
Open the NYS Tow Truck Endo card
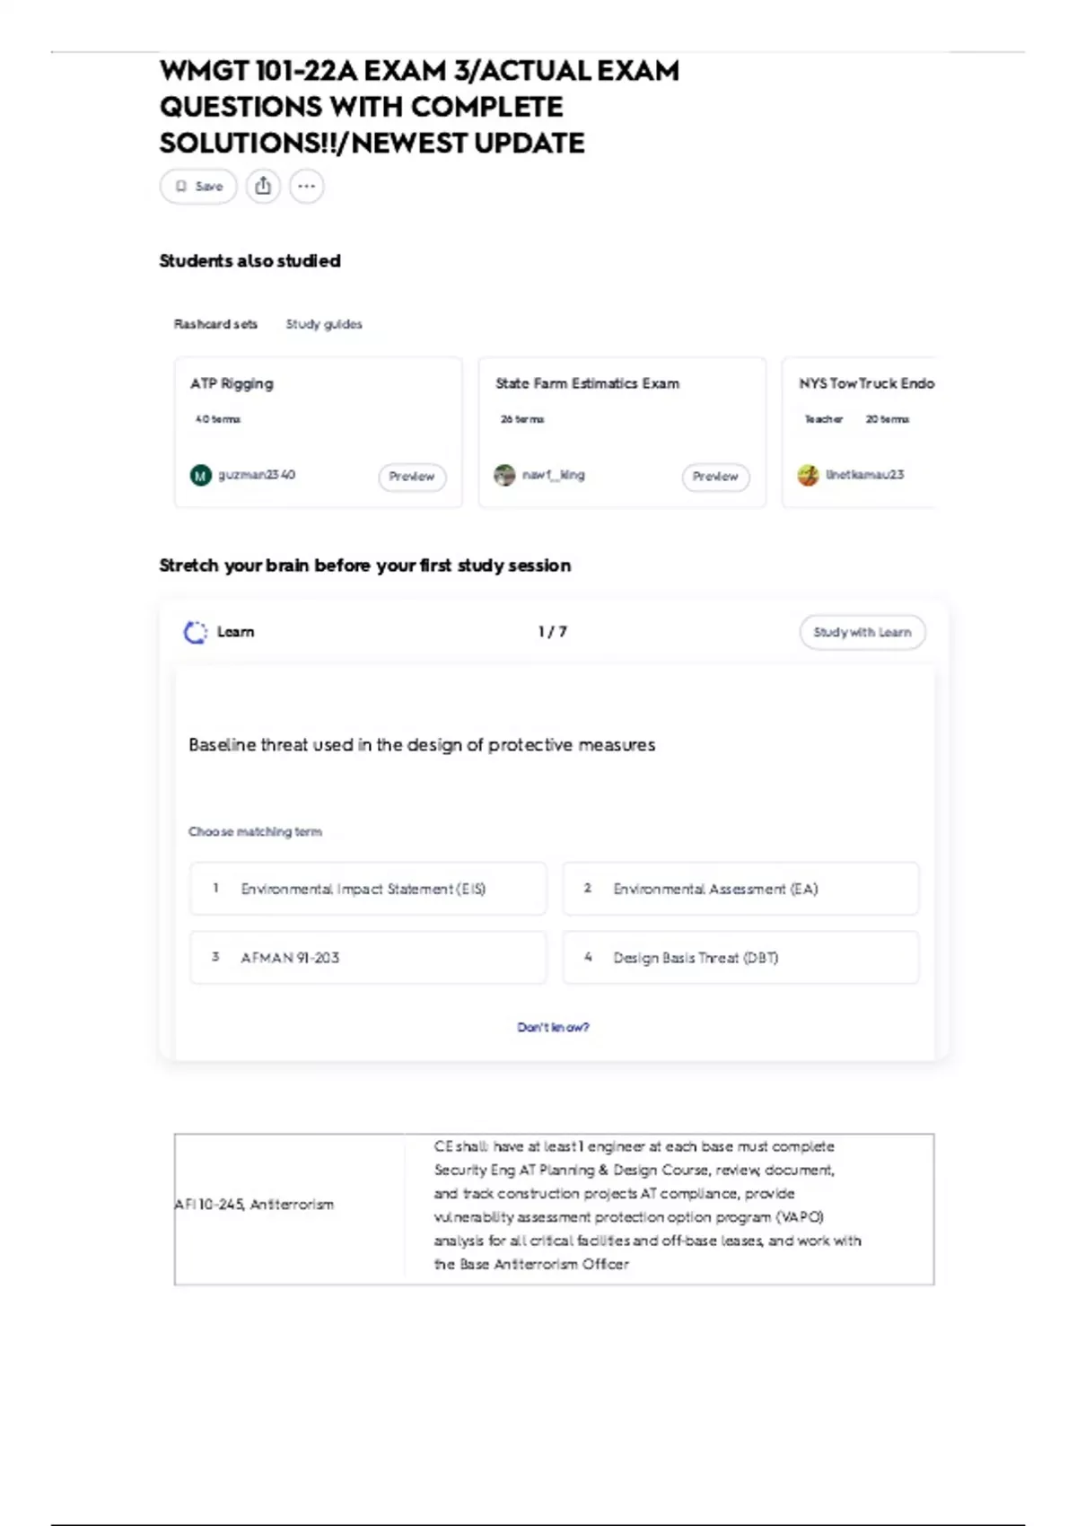(x=866, y=384)
